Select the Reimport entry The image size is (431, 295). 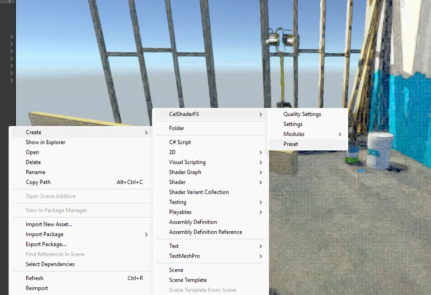[81, 288]
